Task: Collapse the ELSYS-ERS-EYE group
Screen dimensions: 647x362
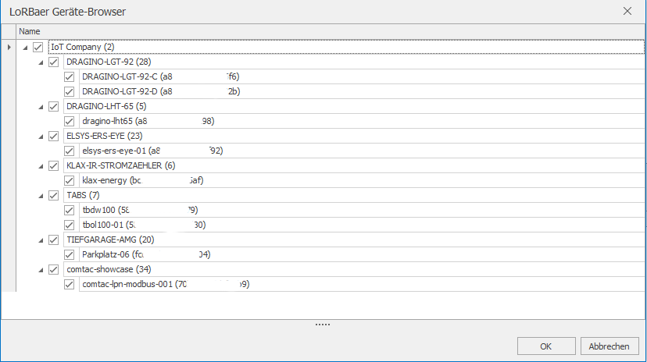Action: pyautogui.click(x=41, y=137)
